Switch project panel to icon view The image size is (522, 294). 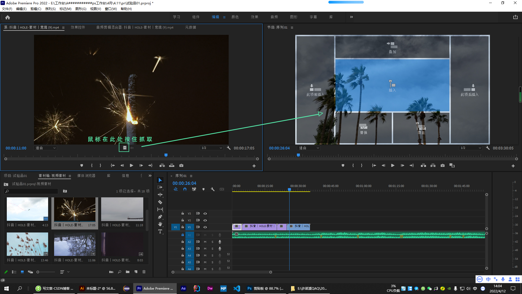coord(22,272)
